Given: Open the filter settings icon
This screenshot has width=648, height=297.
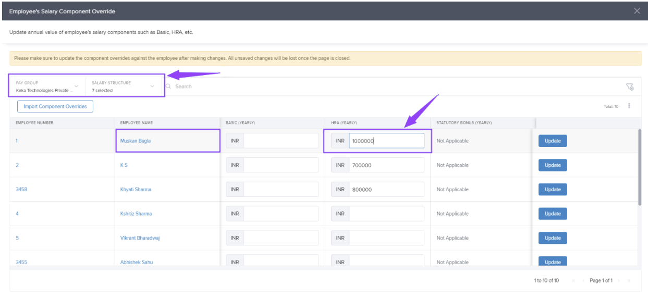Looking at the screenshot, I should (x=629, y=87).
